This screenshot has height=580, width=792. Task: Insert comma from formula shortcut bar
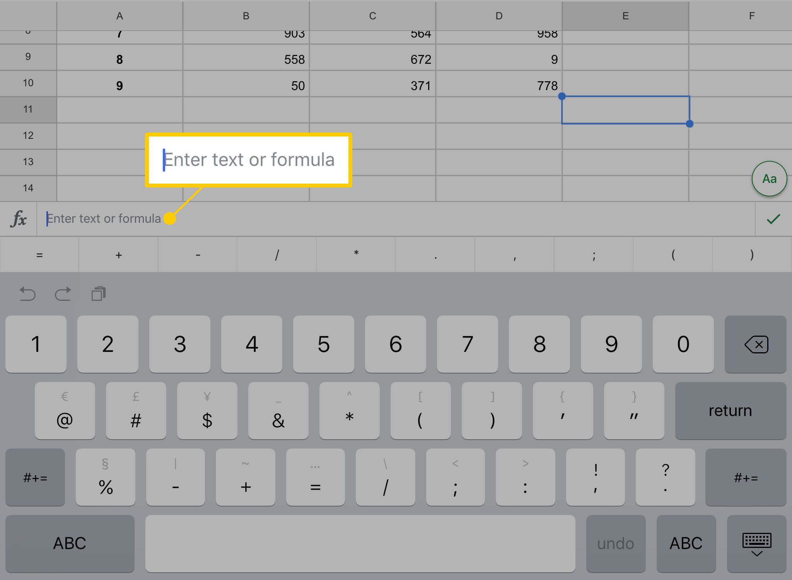515,255
